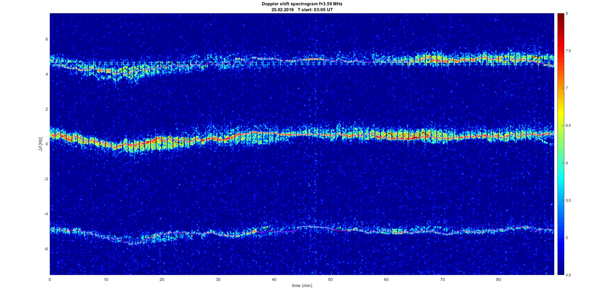Screen dimensions: 589x295
Task: Click the x-axis label "time (min)"
Action: pyautogui.click(x=302, y=286)
